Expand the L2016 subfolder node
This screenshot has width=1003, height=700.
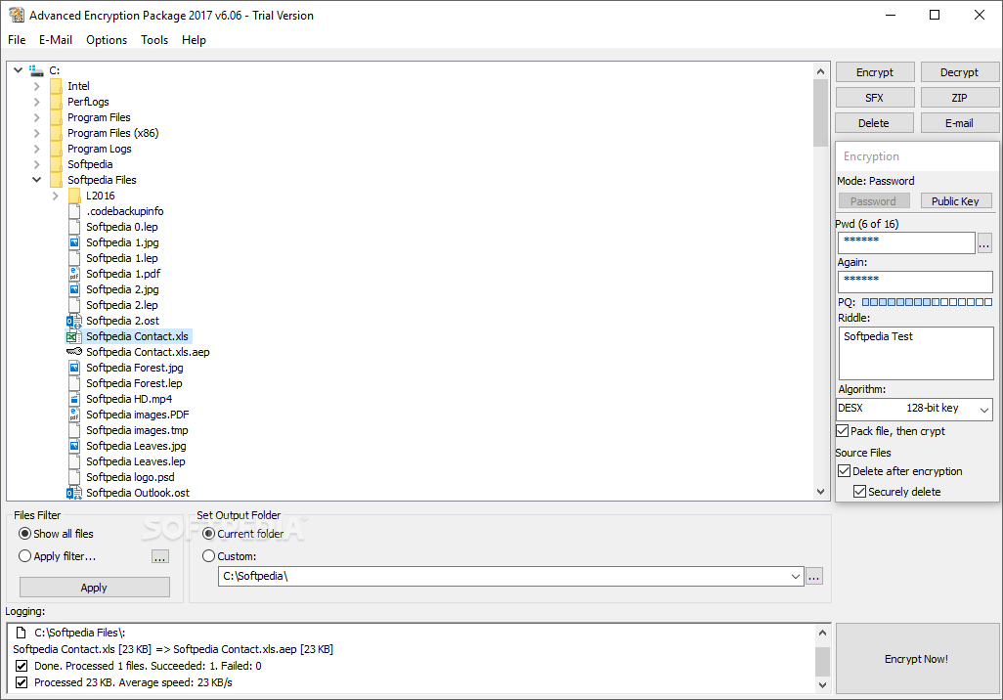[x=55, y=196]
